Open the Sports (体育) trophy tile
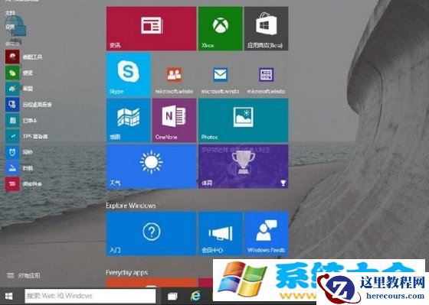The image size is (429, 305). [x=244, y=167]
